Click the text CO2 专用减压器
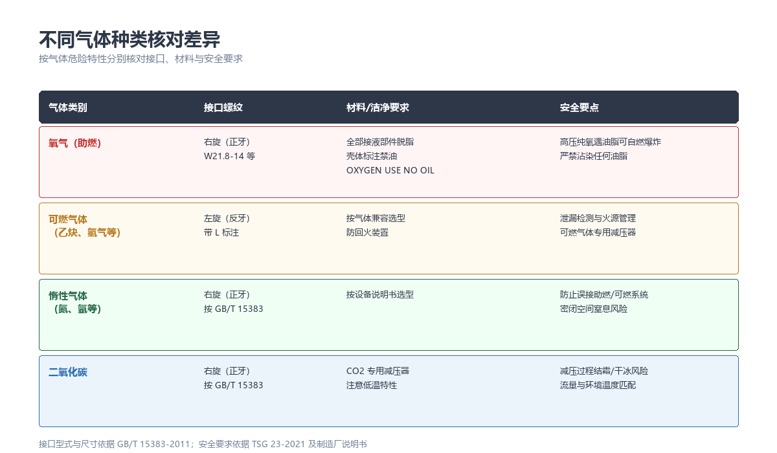 377,371
